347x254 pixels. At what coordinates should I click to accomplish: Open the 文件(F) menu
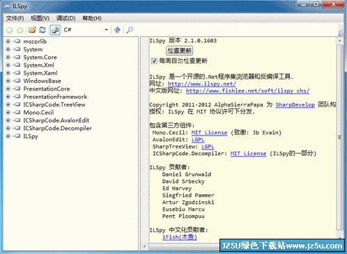pyautogui.click(x=15, y=18)
